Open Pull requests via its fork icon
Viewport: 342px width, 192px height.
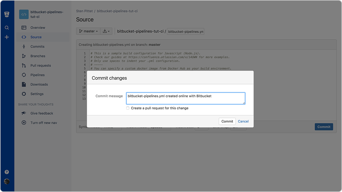[24, 65]
